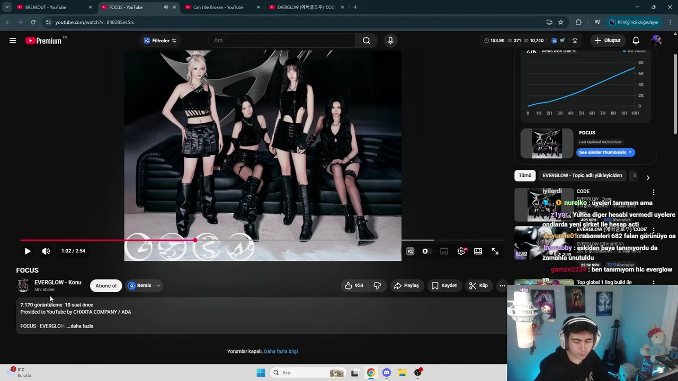678x381 pixels.
Task: Click the taskbar Ara search box
Action: click(308, 373)
